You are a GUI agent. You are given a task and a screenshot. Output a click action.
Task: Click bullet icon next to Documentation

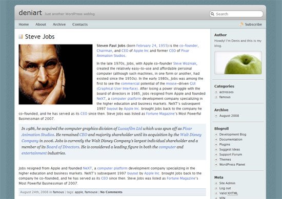coord(216,140)
